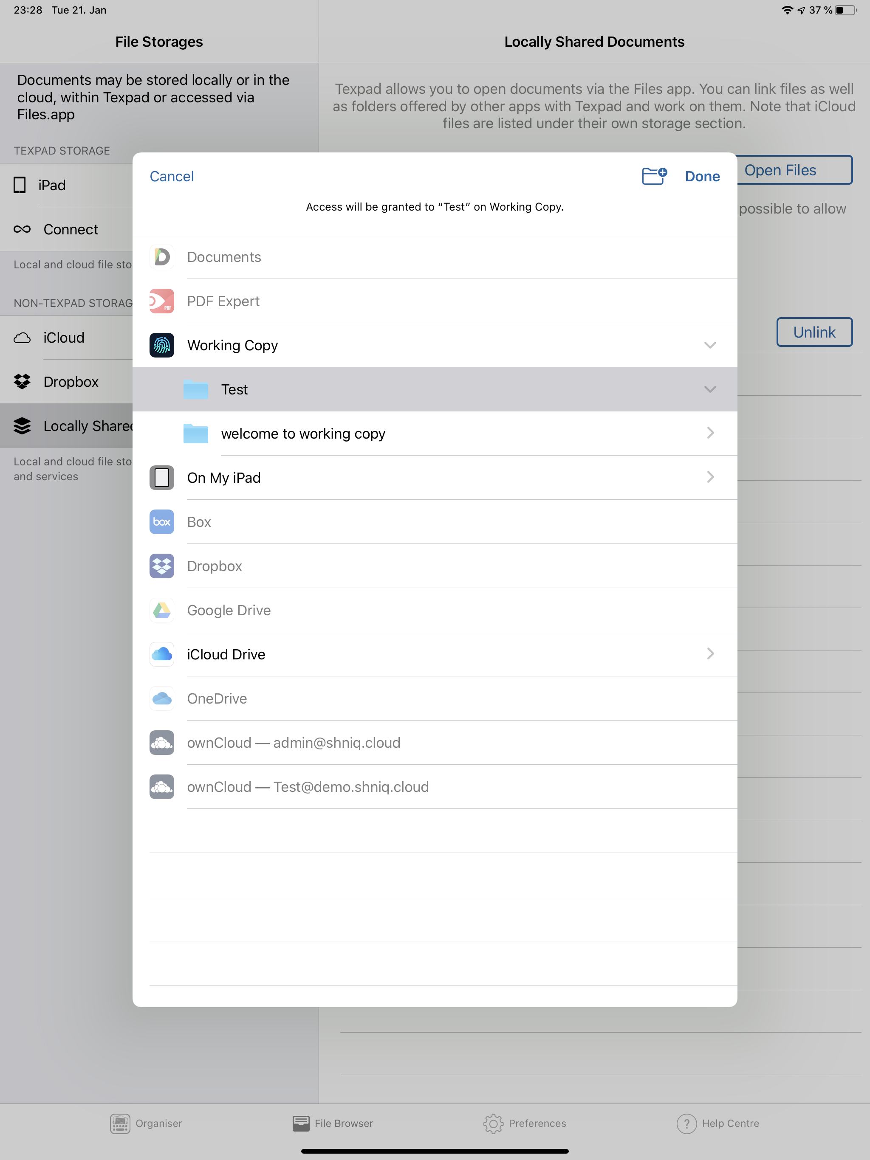
Task: Tap the iCloud Drive cloud icon
Action: 161,654
